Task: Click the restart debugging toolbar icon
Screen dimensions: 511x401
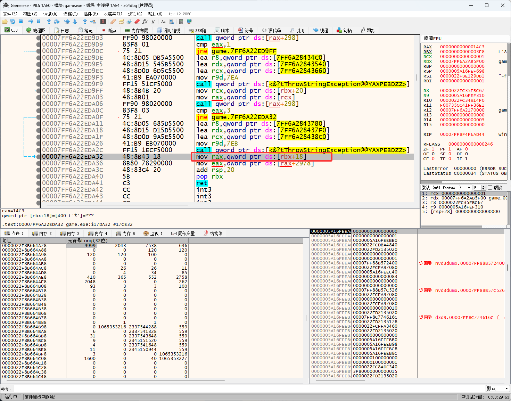Action: pyautogui.click(x=13, y=22)
